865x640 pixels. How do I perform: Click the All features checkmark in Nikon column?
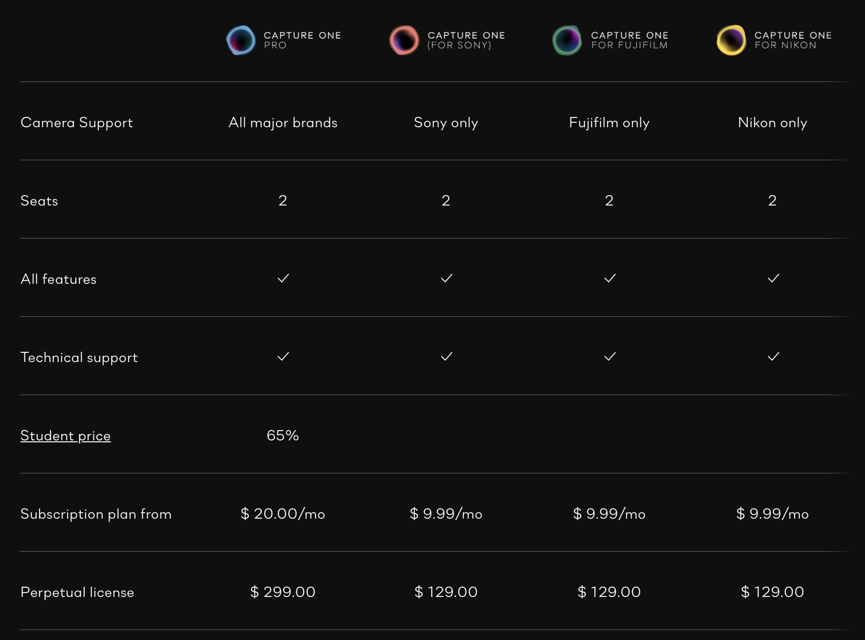[774, 278]
